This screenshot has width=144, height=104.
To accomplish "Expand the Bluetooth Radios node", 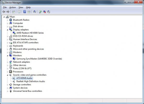I will (8, 20).
